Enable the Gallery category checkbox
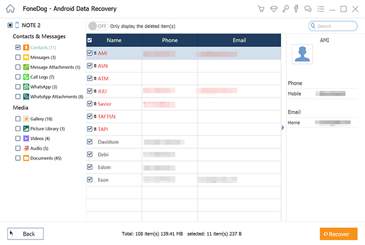 click(18, 119)
